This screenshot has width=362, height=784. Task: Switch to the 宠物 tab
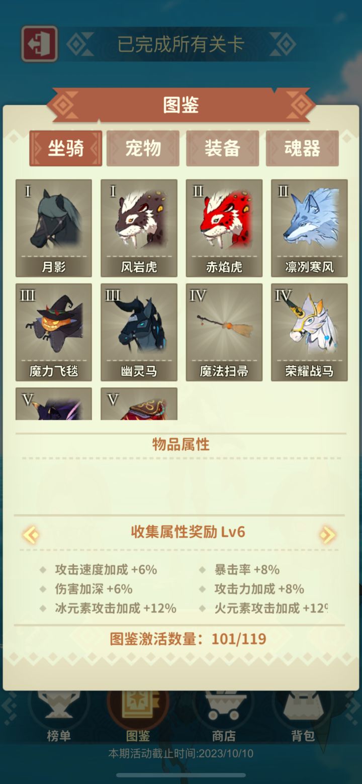143,148
